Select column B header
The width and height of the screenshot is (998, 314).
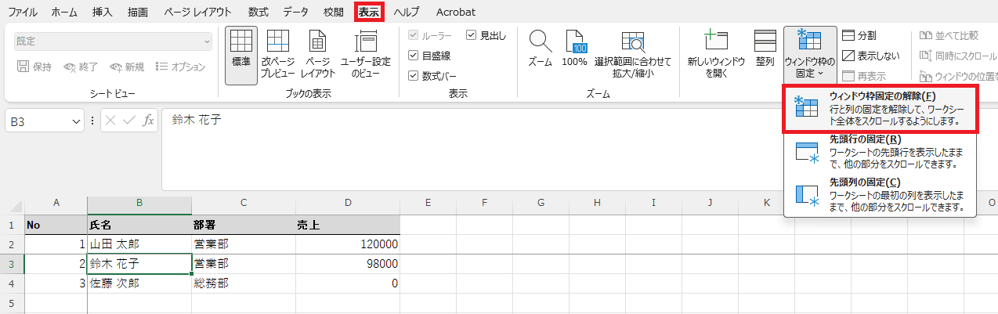tap(139, 203)
